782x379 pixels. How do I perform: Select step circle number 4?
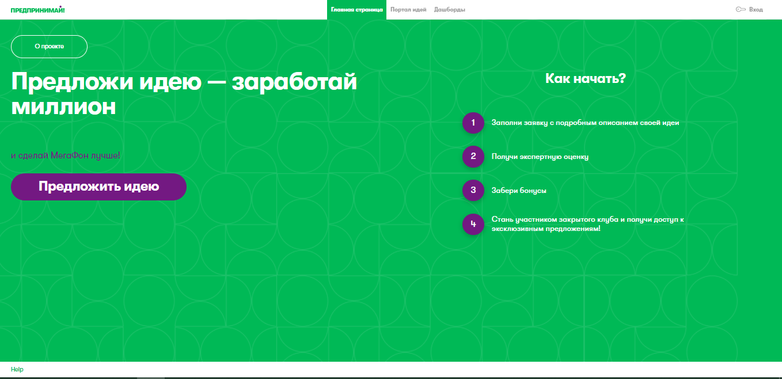(x=473, y=224)
